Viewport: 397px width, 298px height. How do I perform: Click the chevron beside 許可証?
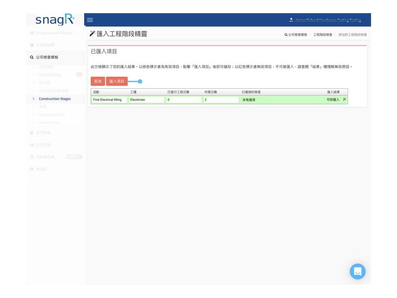coord(33,83)
